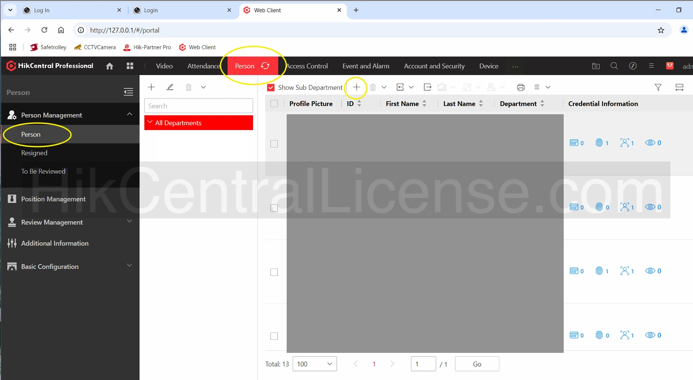Expand the Basic Configuration section
693x380 pixels.
coord(129,265)
